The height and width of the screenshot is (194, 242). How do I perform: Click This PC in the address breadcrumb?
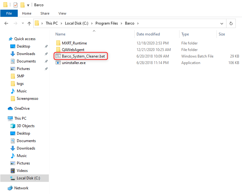click(52, 23)
